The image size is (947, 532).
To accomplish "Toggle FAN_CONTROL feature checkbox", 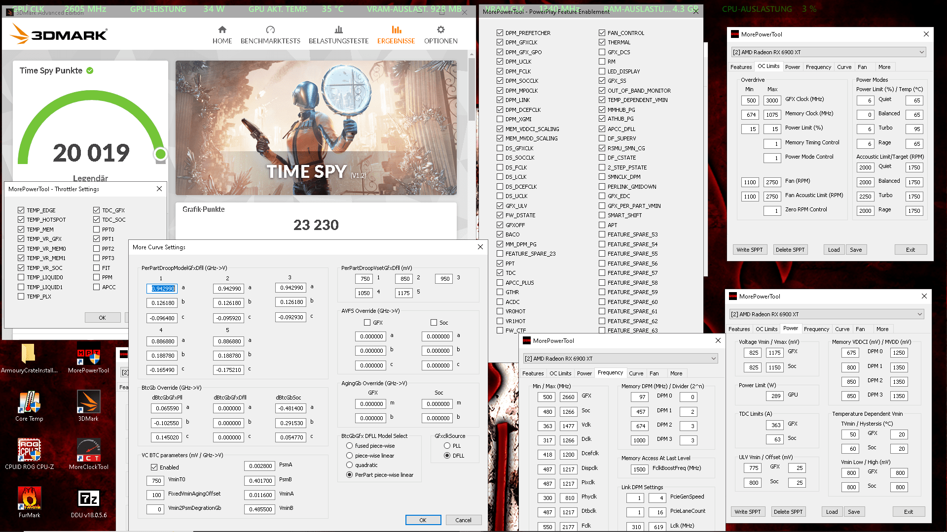I will 602,33.
